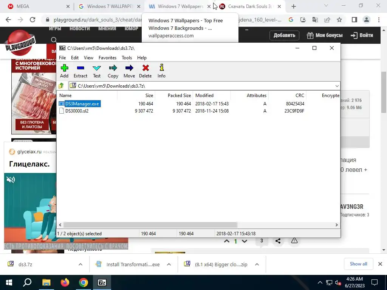The height and width of the screenshot is (290, 387).
Task: Click the translate page icon
Action: click(315, 20)
